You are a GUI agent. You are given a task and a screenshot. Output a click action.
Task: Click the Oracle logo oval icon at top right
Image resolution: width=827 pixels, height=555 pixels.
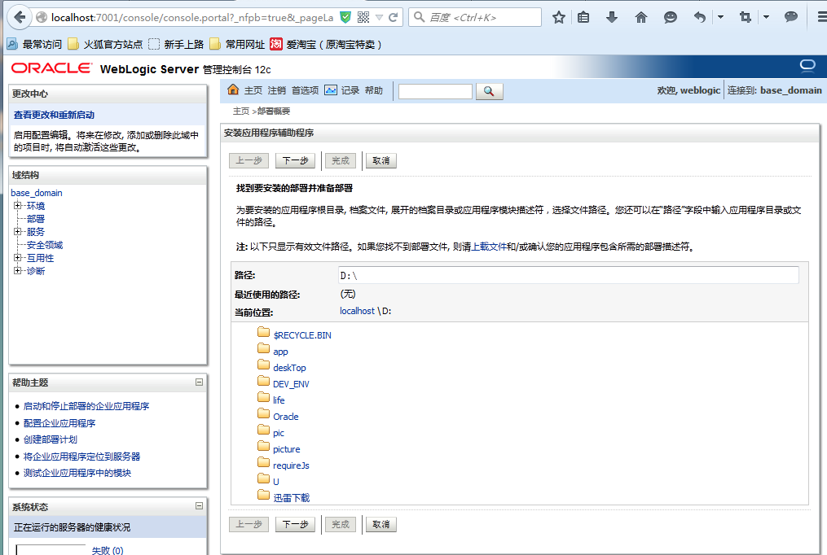point(807,65)
